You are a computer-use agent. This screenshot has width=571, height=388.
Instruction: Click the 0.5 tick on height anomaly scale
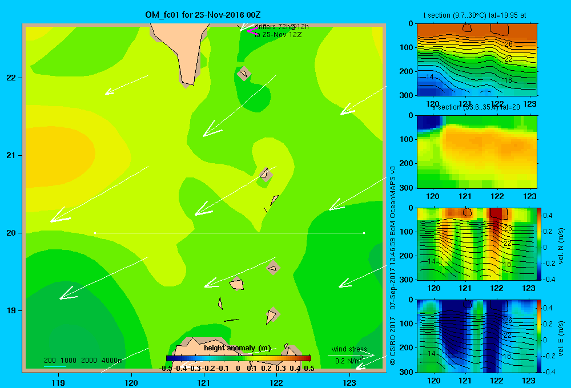coord(309,369)
